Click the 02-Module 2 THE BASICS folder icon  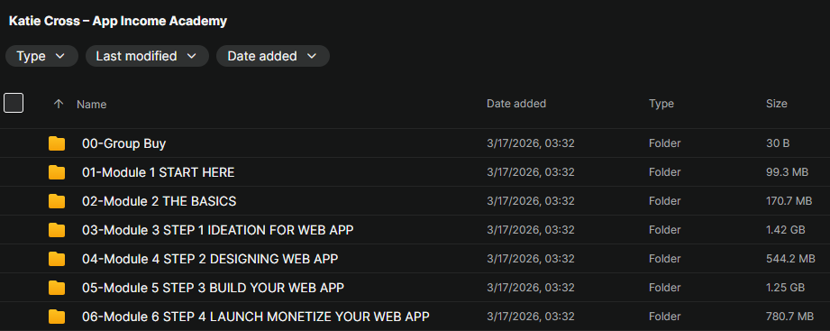pyautogui.click(x=57, y=201)
